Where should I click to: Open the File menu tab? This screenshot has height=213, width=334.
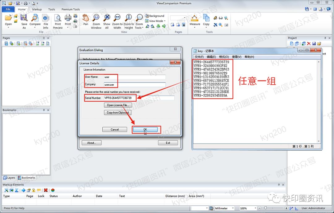tap(8, 9)
